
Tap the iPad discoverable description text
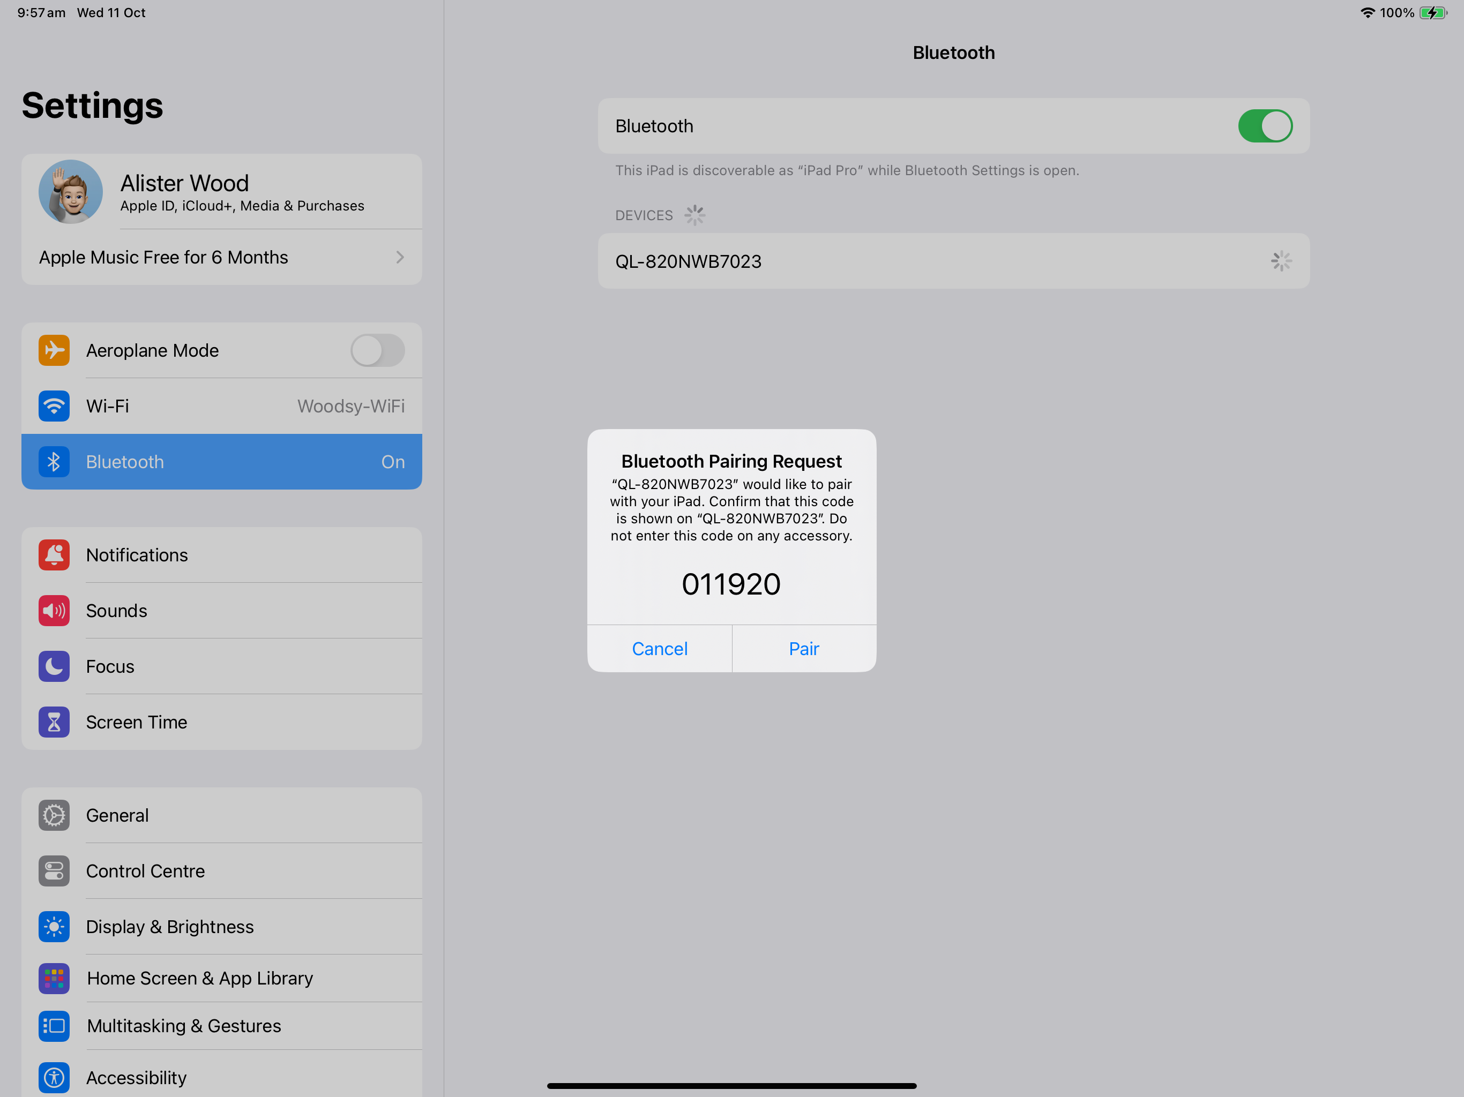[847, 171]
